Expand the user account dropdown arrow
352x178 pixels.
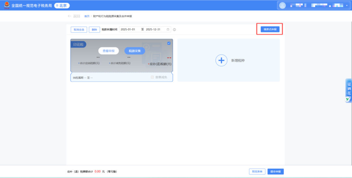click(x=347, y=6)
